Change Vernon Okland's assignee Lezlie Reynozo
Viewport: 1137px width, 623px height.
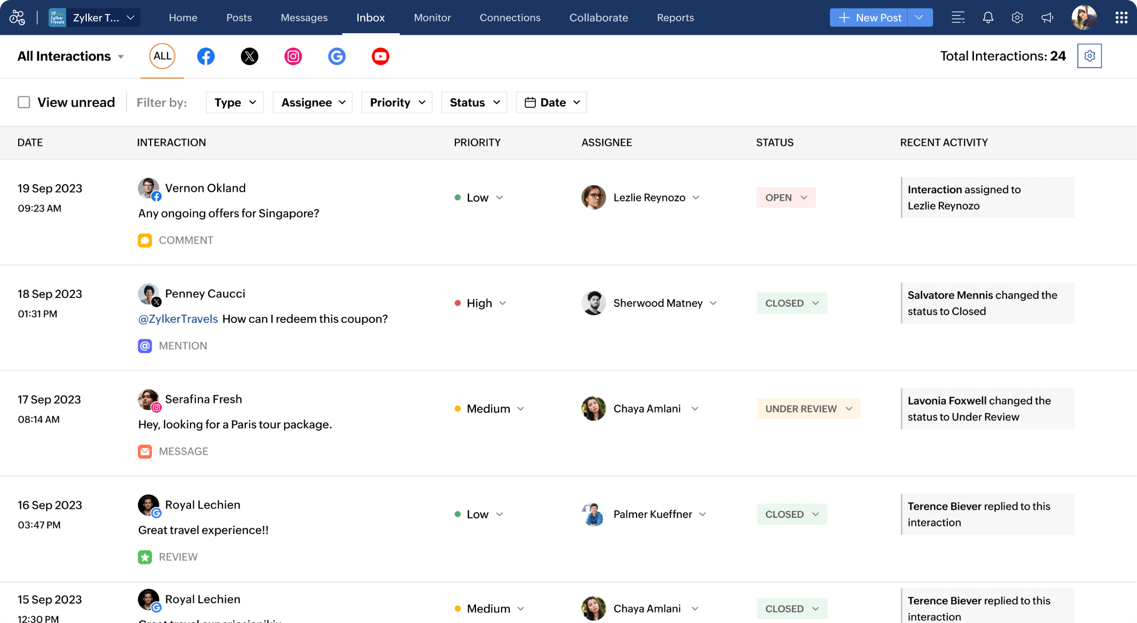[656, 197]
